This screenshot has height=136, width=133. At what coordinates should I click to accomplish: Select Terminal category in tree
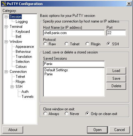[16, 27]
